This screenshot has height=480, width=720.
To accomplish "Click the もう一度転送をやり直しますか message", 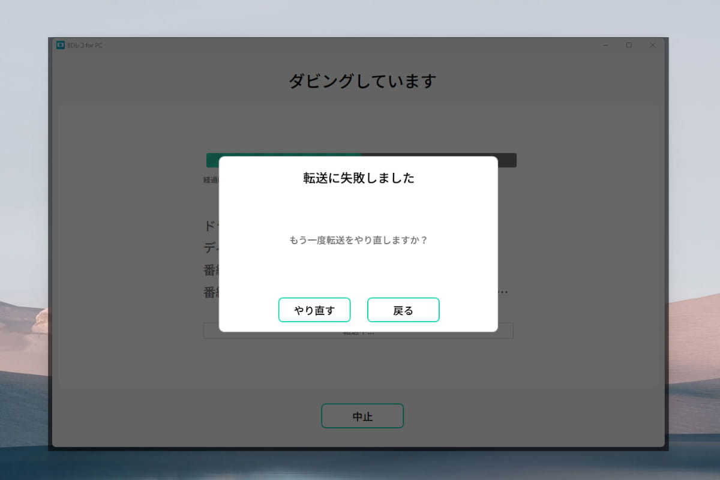I will point(358,239).
